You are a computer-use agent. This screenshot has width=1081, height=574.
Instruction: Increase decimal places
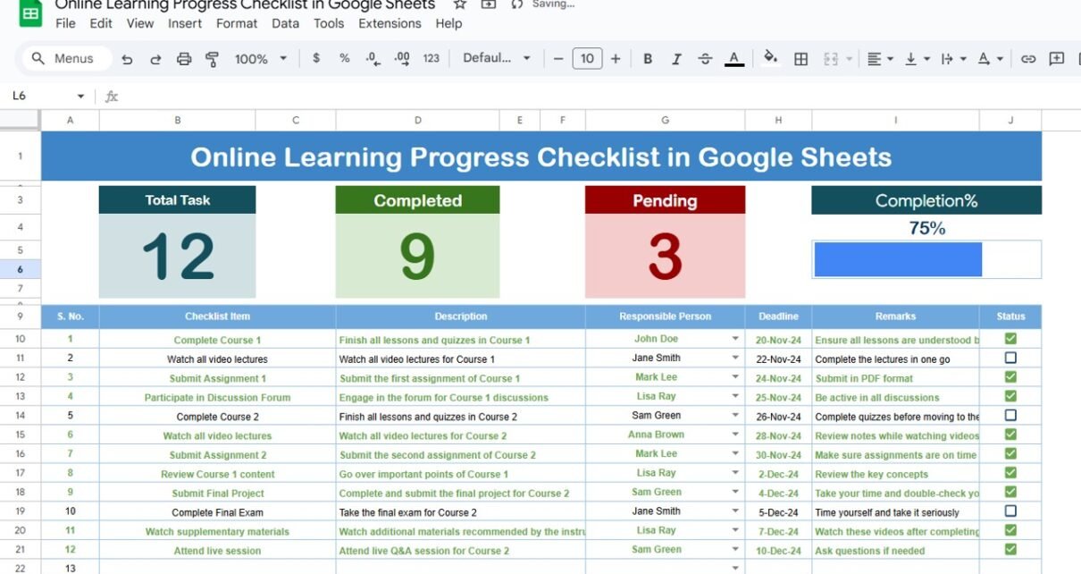pos(402,59)
